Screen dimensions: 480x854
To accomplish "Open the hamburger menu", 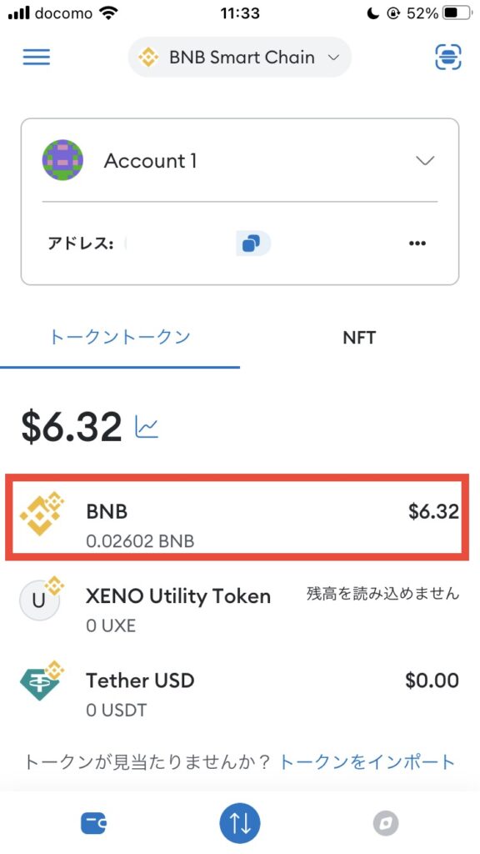I will click(x=37, y=58).
